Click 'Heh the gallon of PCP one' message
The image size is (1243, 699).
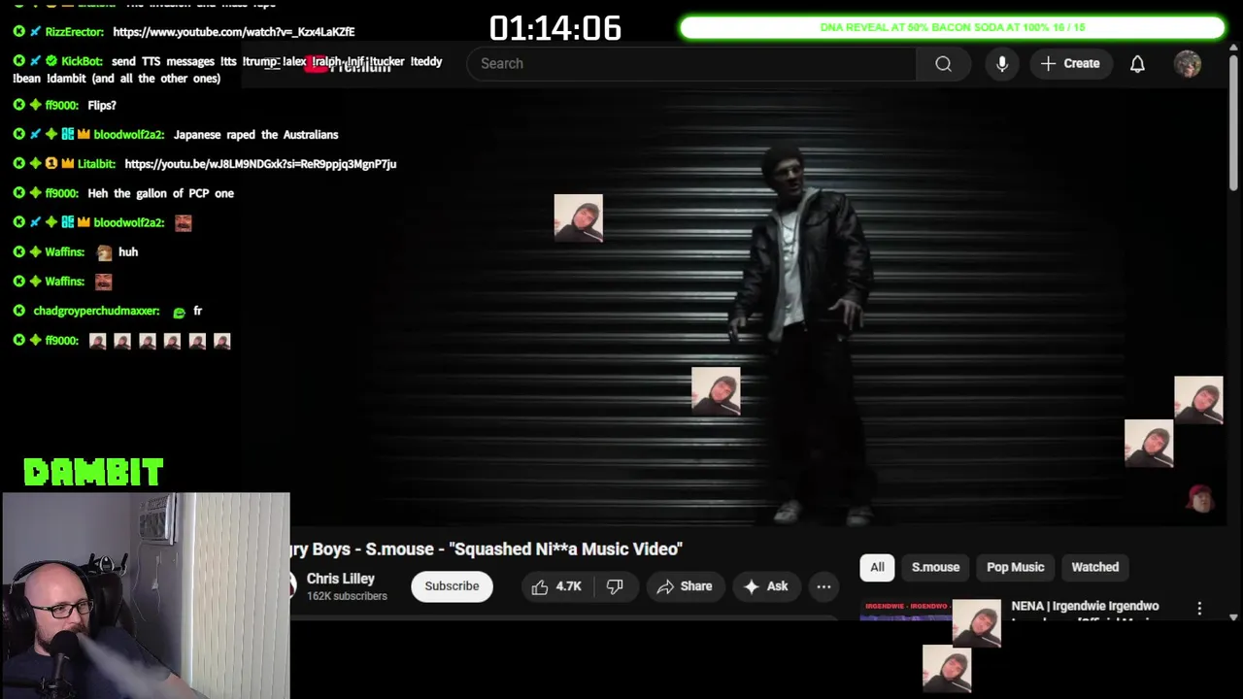[161, 193]
